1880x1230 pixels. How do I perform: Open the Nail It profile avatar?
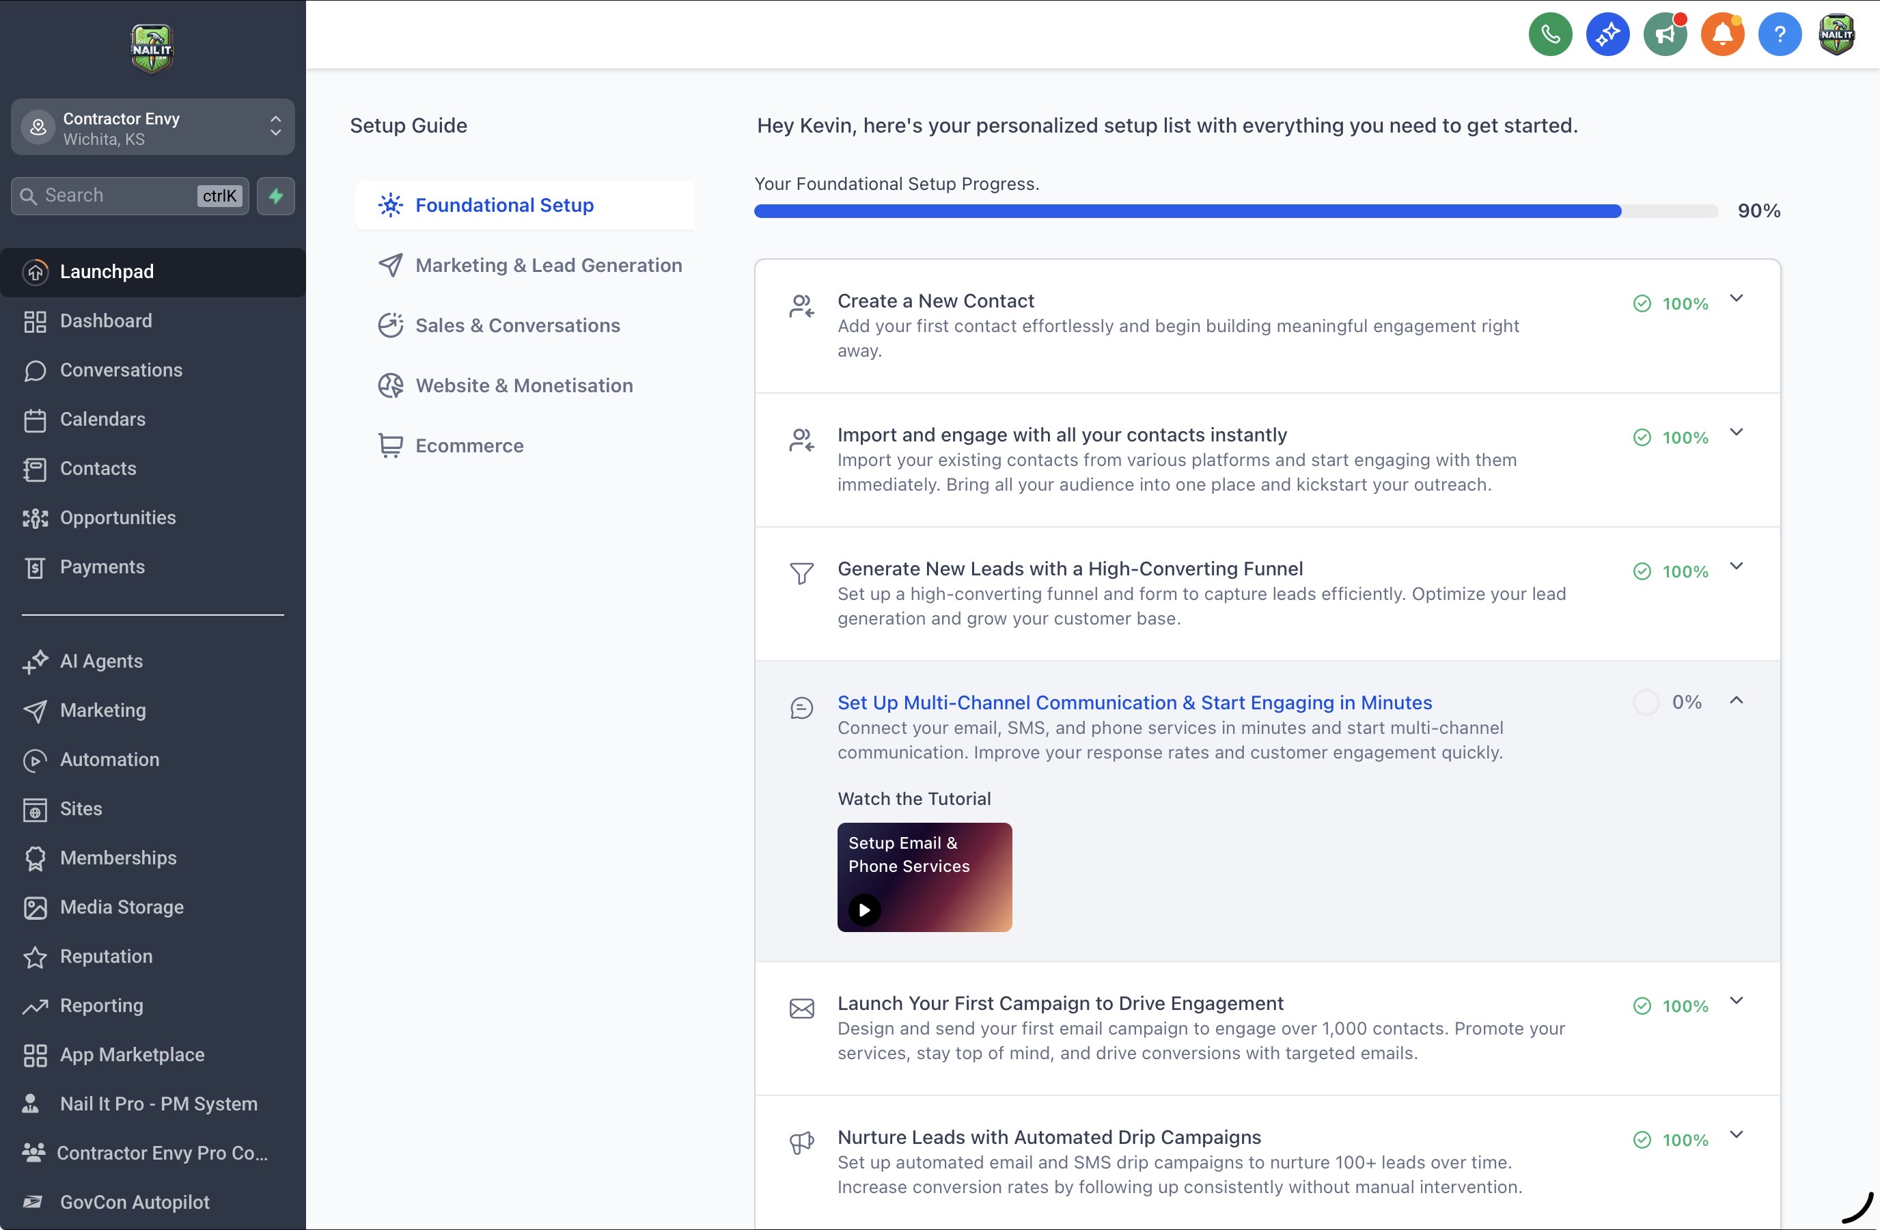pyautogui.click(x=1836, y=34)
